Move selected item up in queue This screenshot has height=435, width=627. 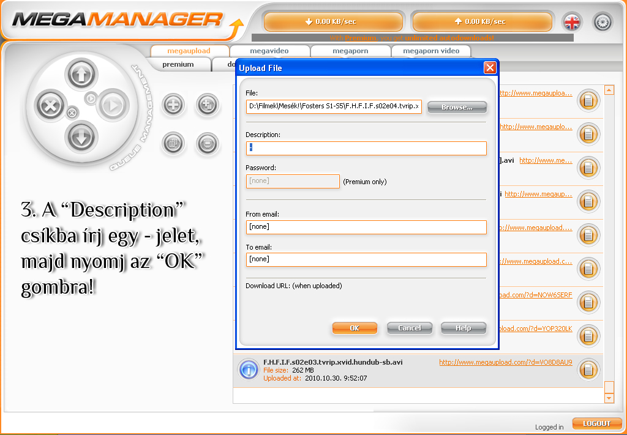[82, 74]
